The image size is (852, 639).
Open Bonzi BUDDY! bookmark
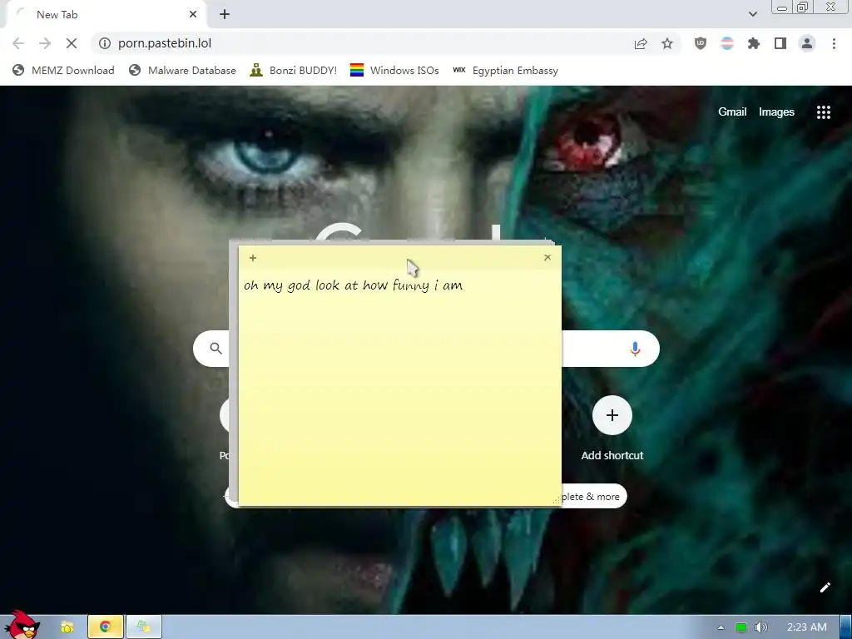coord(294,71)
